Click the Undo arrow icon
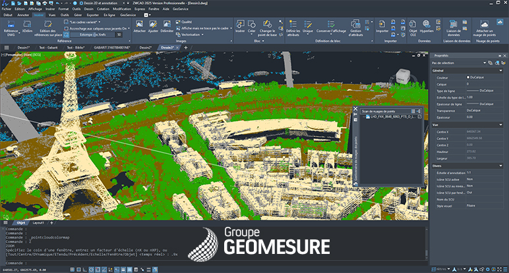509x273 pixels. (58, 3)
